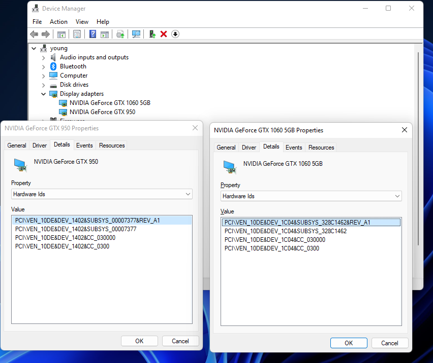Switch to General tab in GTX 950 Properties
This screenshot has height=363, width=433.
pyautogui.click(x=17, y=146)
